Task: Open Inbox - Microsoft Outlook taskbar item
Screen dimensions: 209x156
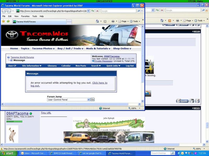Action: tap(33, 153)
